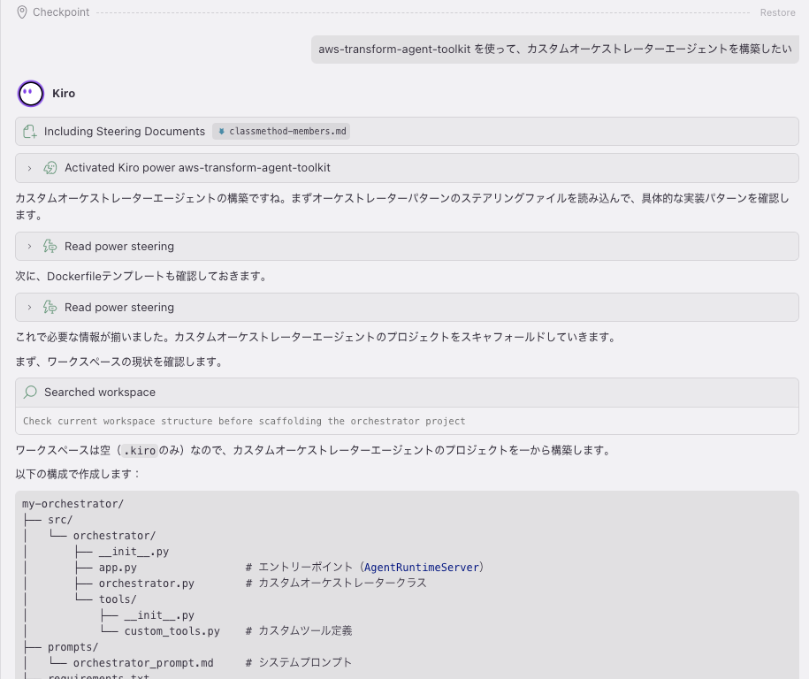Click the inline .kiro code chip
809x679 pixels.
coord(140,450)
